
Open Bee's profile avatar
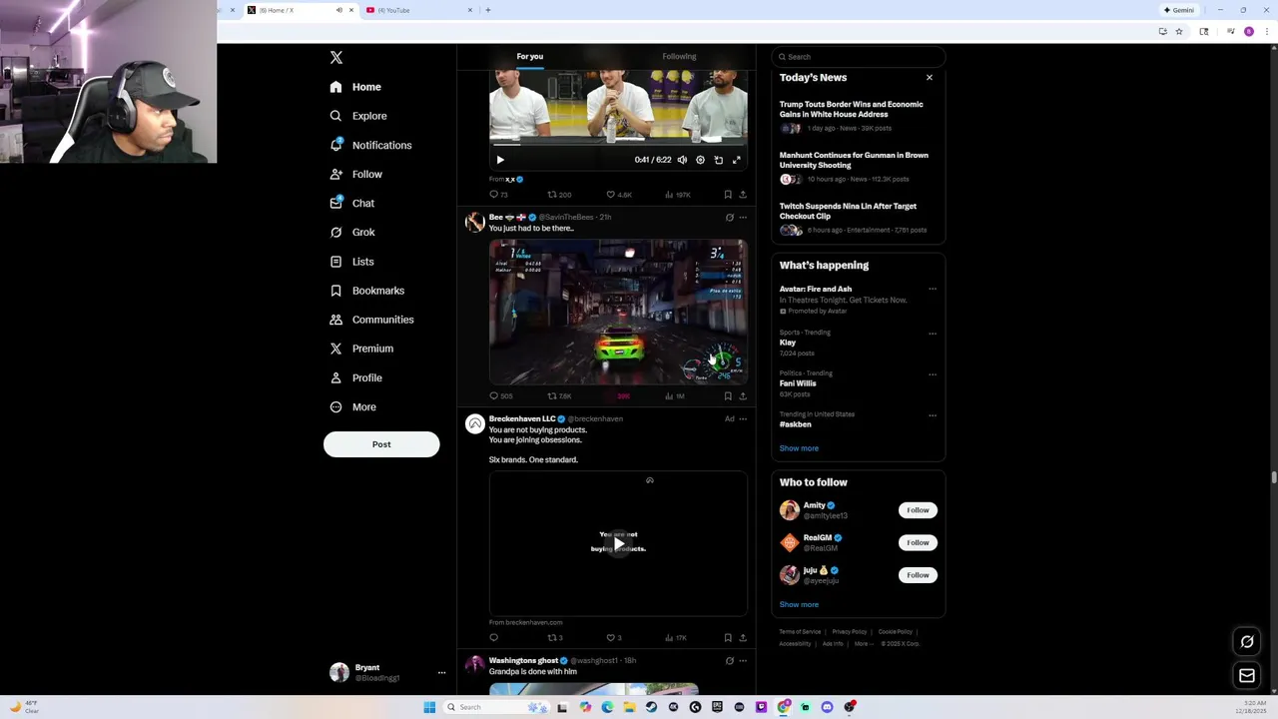[x=475, y=222]
